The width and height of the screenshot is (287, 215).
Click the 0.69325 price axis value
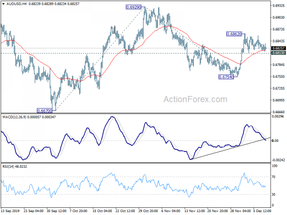(278, 6)
